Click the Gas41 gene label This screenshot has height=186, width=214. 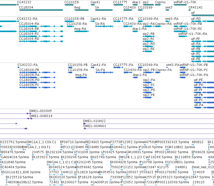(95, 2)
